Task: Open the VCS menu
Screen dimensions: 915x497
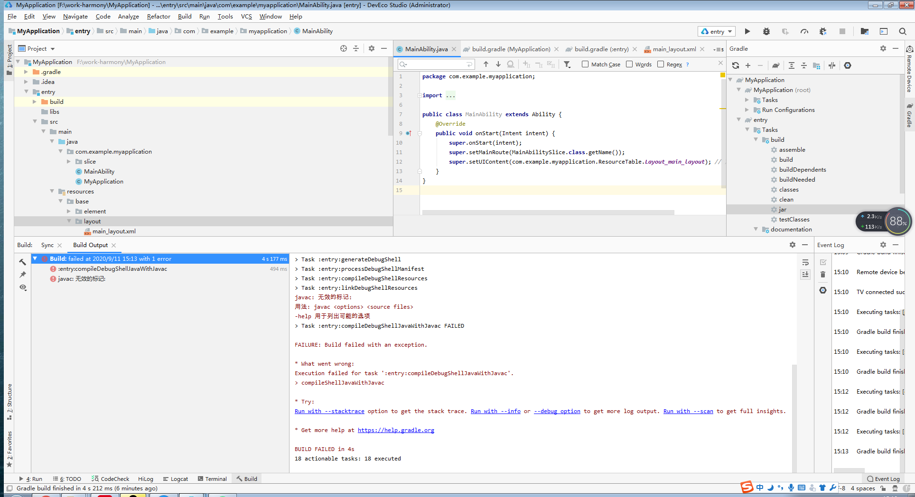Action: point(246,16)
